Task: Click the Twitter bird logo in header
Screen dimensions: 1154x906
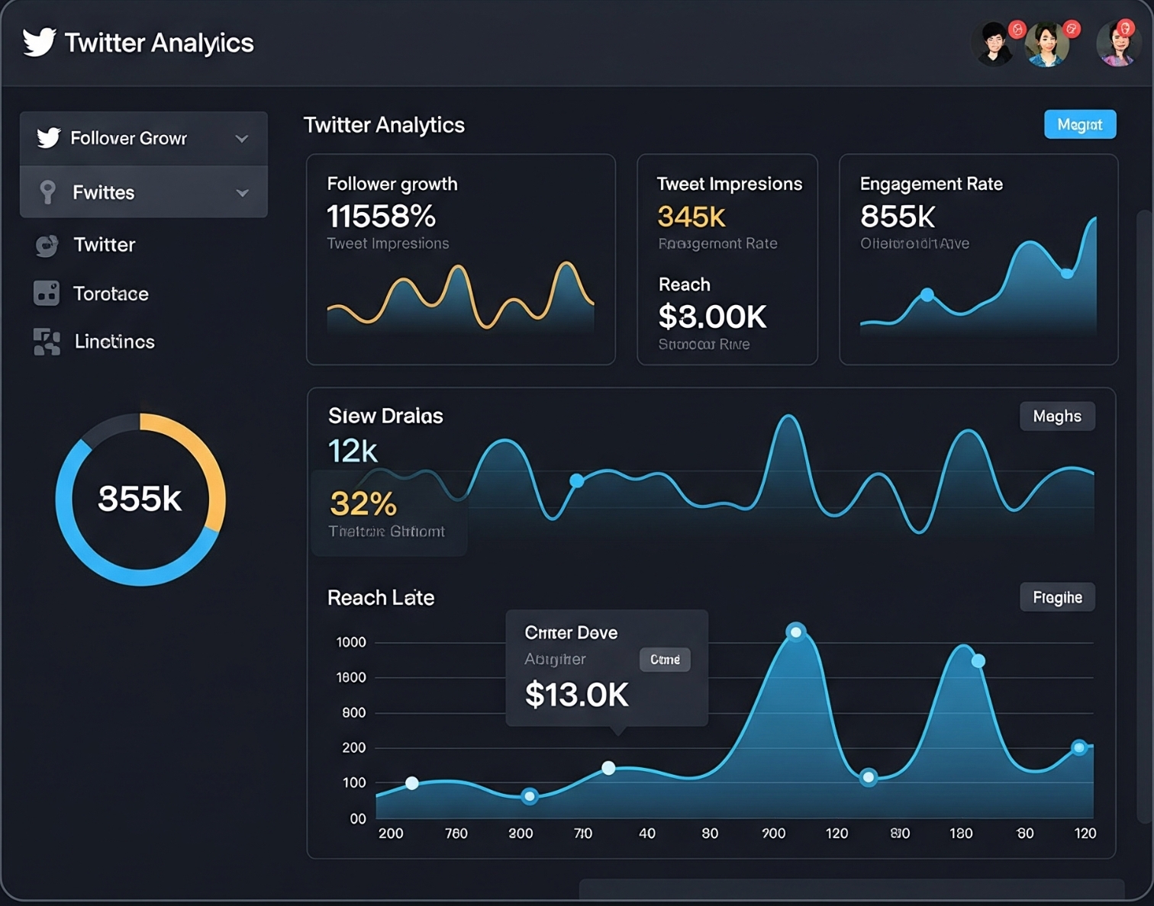Action: (39, 42)
